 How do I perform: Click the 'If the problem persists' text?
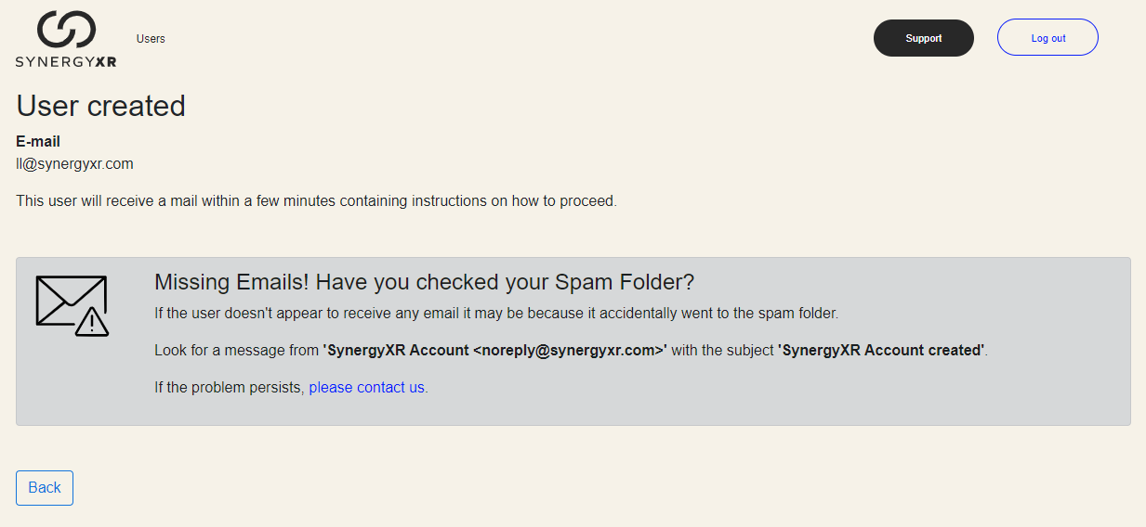tap(230, 388)
